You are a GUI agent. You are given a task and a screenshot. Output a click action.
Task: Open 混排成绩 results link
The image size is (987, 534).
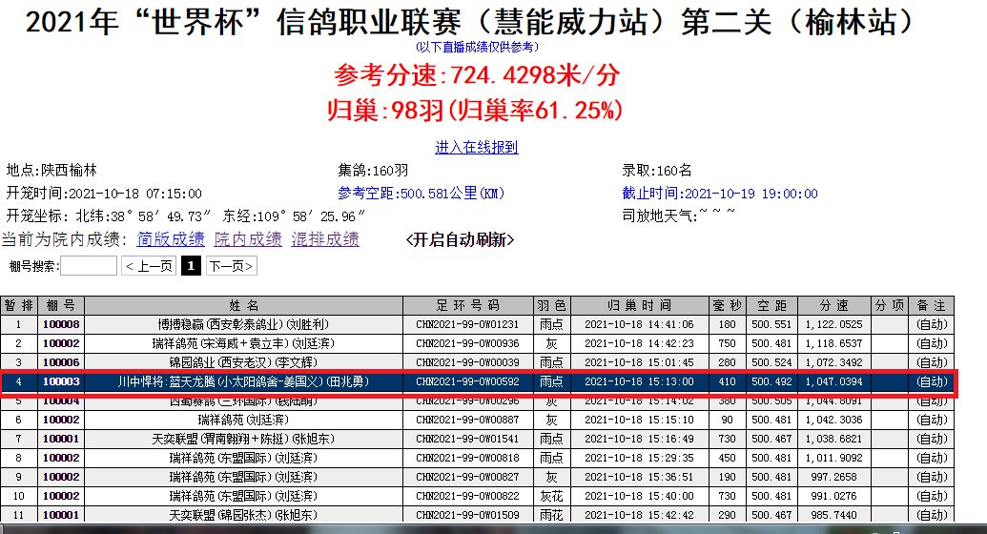[x=325, y=239]
